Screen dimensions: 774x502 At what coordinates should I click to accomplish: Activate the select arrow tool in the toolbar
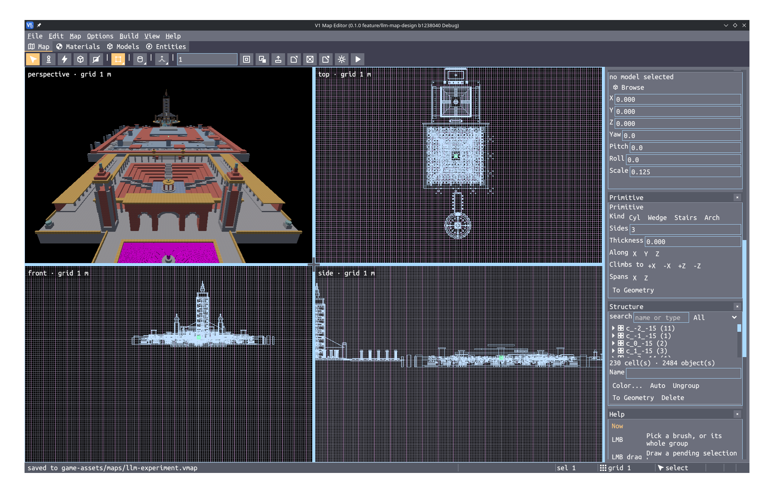click(x=33, y=59)
